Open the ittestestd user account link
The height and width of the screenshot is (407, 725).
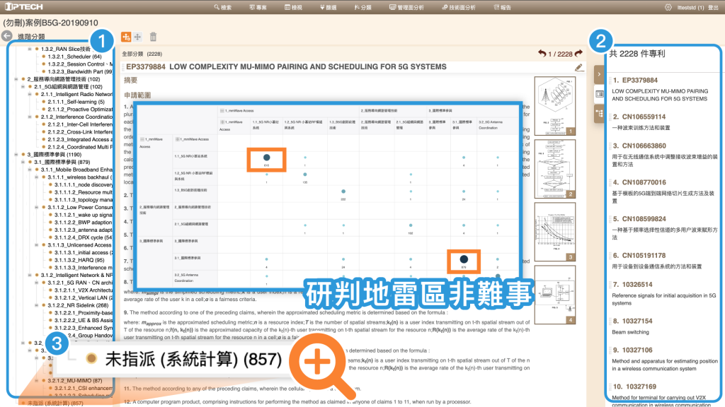coord(690,7)
